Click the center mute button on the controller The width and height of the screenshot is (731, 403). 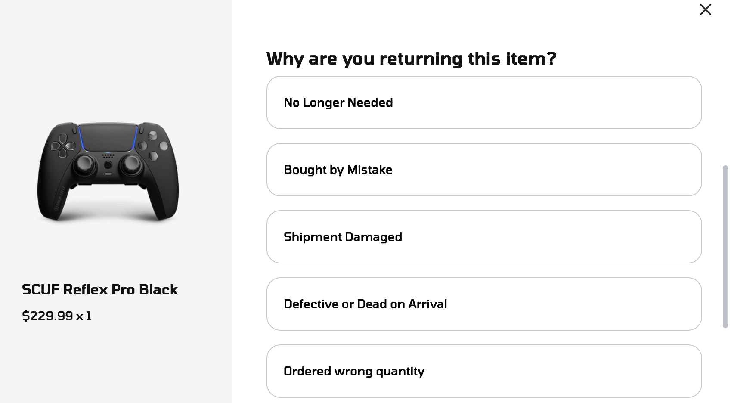(x=108, y=174)
